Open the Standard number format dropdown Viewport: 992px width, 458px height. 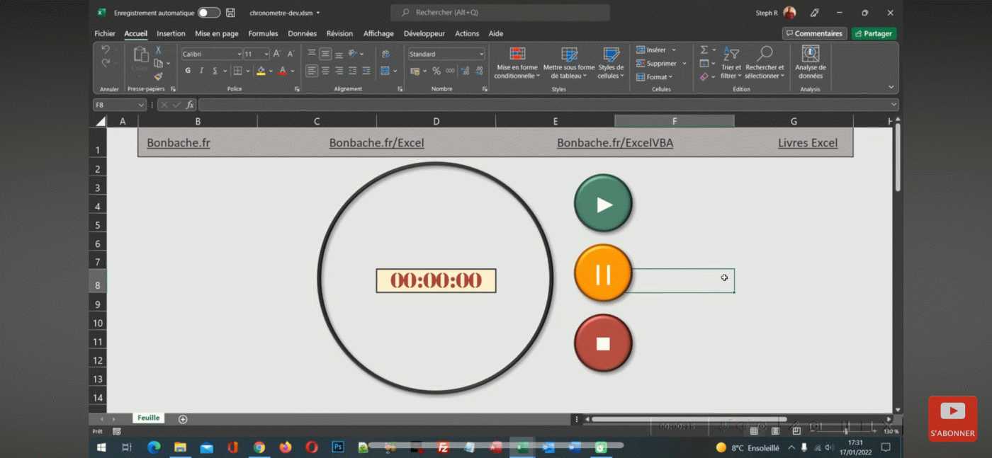coord(482,54)
